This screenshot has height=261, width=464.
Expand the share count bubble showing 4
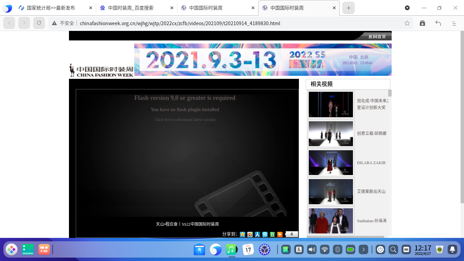291,234
